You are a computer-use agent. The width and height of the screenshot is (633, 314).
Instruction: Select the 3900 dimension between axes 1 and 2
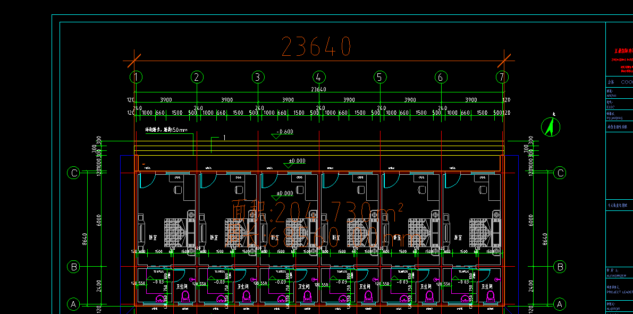click(x=166, y=100)
